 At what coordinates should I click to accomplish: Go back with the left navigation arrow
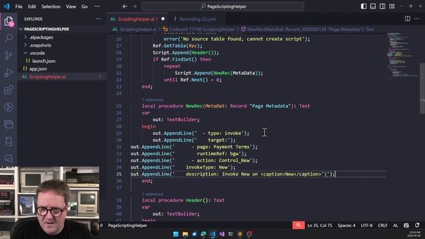125,6
